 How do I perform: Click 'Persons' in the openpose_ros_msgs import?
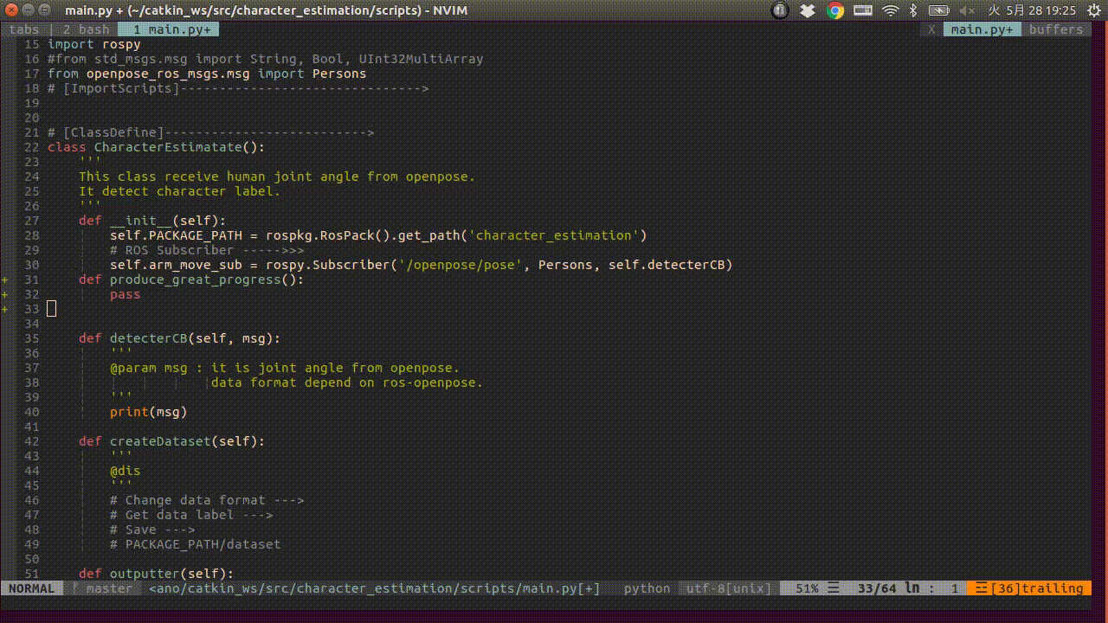(x=339, y=74)
